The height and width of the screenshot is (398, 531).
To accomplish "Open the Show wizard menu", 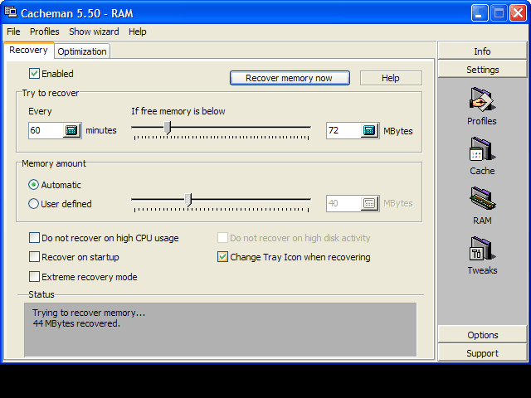I will [94, 32].
